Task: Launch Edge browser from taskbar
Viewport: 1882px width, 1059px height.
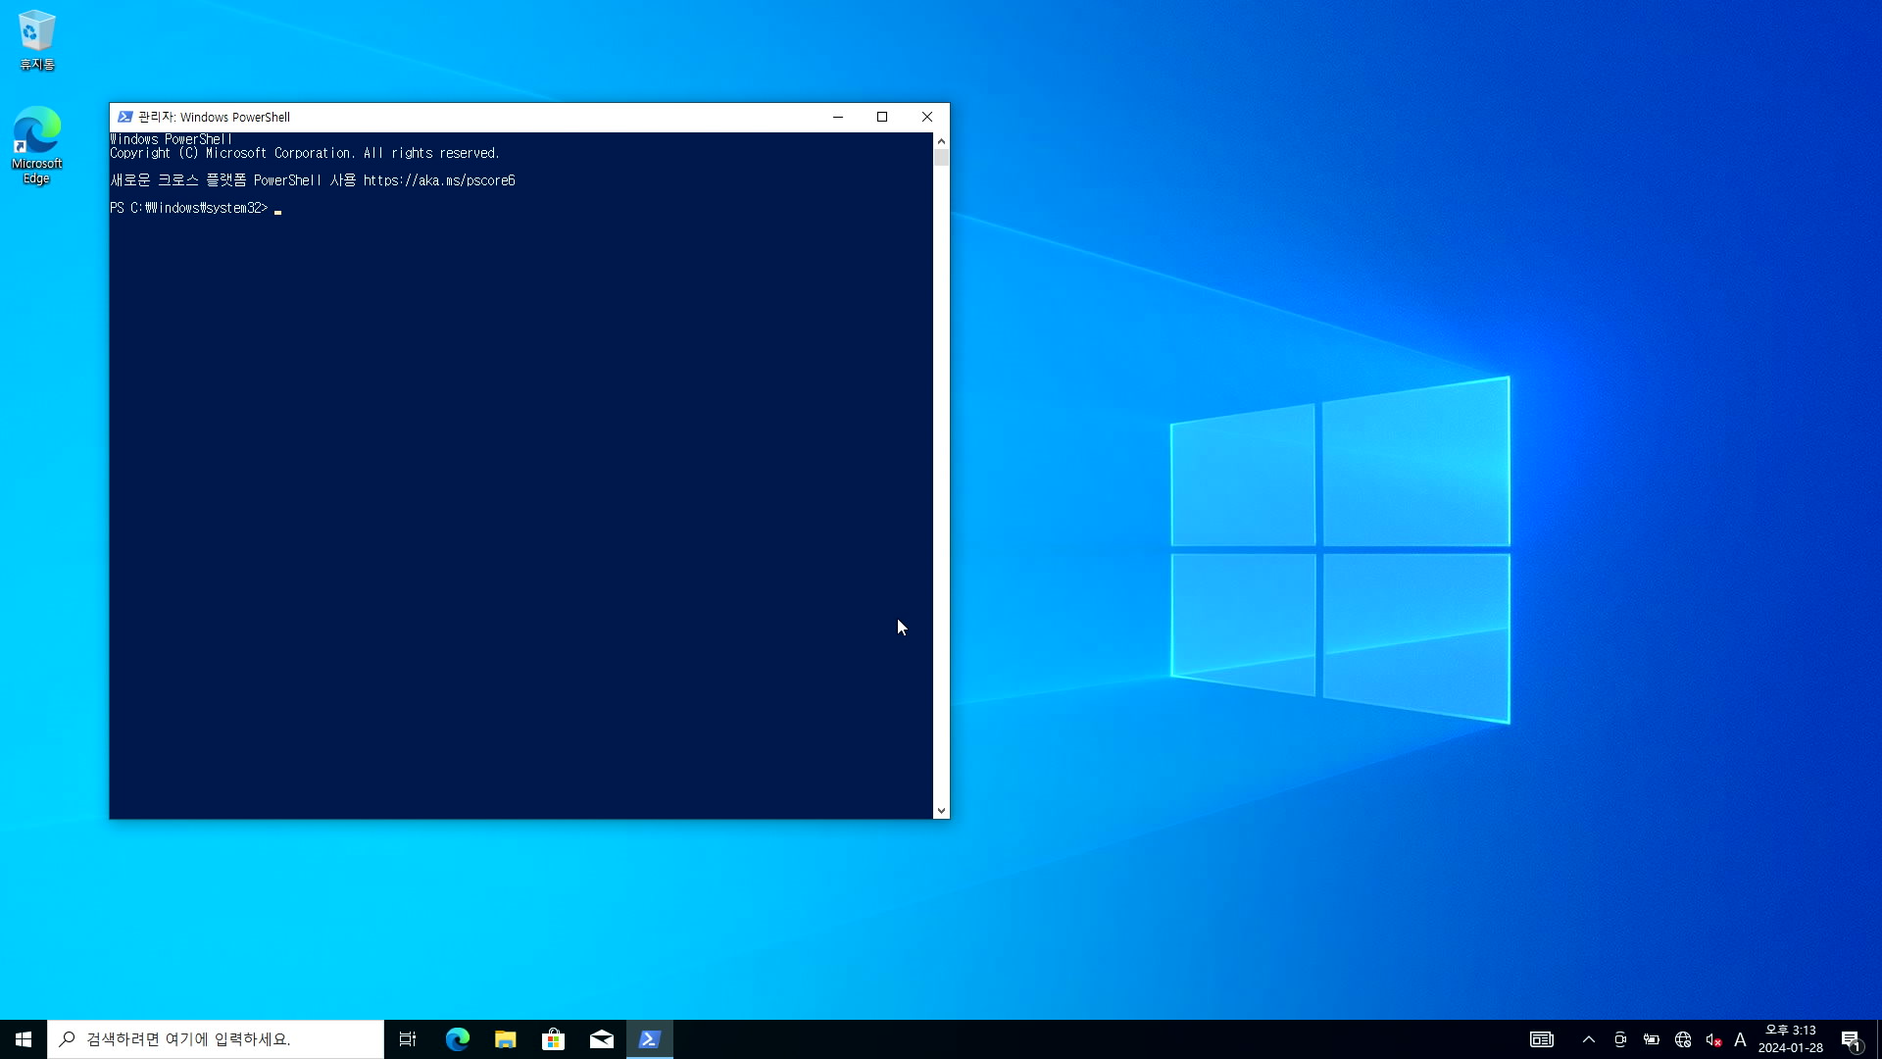Action: 457,1039
